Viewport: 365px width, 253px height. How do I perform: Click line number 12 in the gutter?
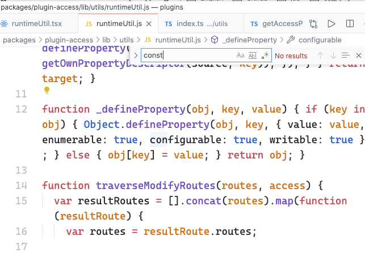[21, 109]
